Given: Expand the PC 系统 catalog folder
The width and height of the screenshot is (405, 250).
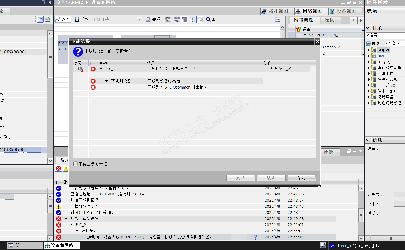Looking at the screenshot, I should [x=369, y=62].
